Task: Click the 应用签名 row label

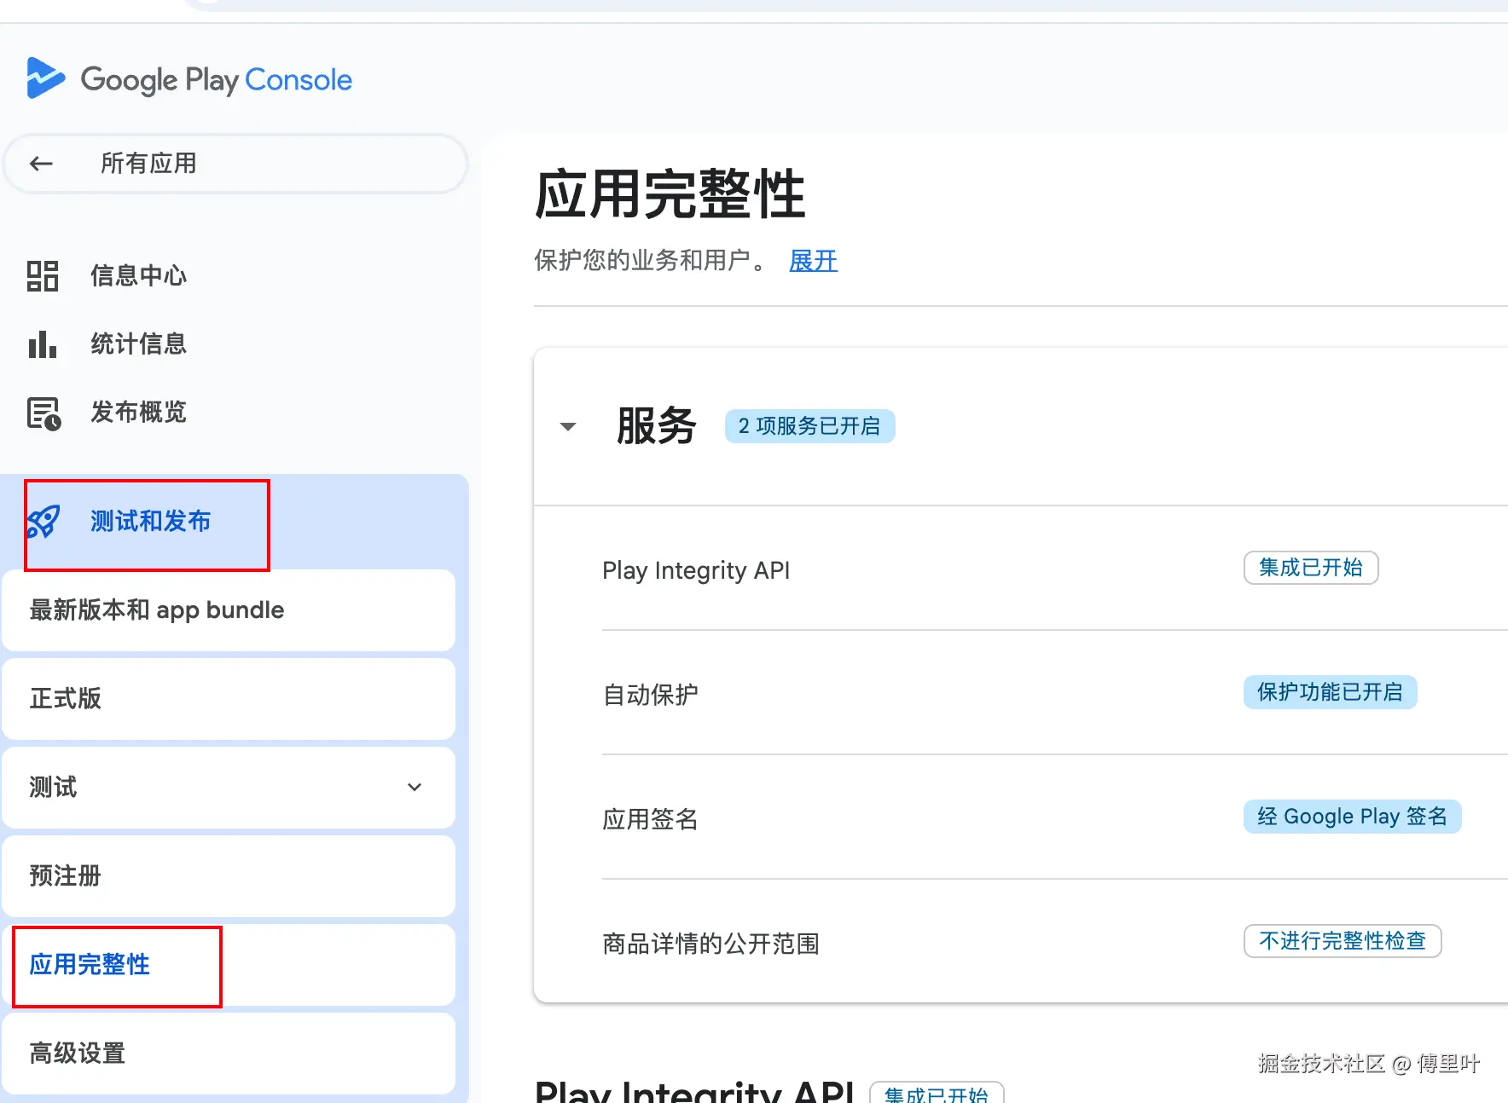Action: (x=650, y=819)
